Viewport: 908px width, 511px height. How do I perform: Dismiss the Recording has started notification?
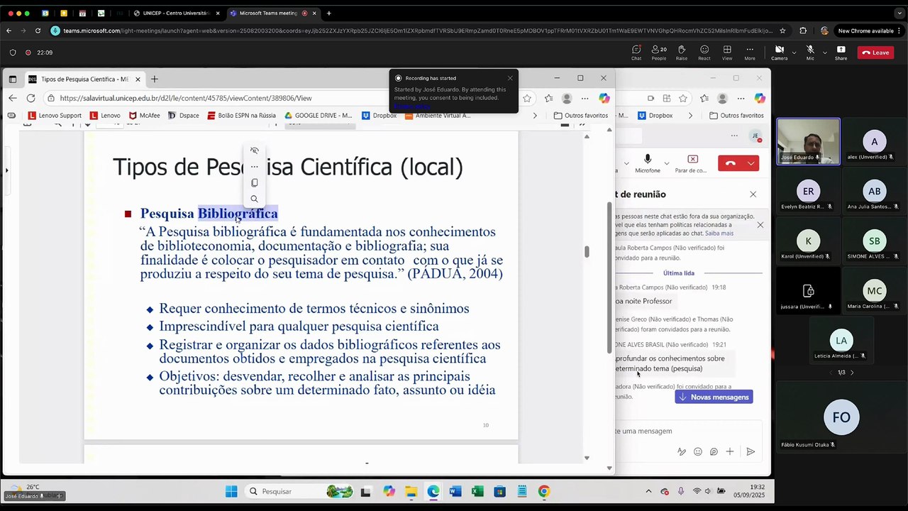coord(510,78)
